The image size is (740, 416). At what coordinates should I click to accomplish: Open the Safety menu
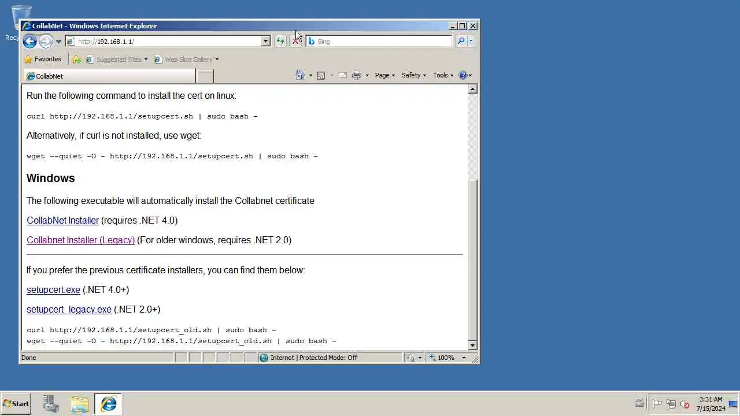pyautogui.click(x=413, y=75)
